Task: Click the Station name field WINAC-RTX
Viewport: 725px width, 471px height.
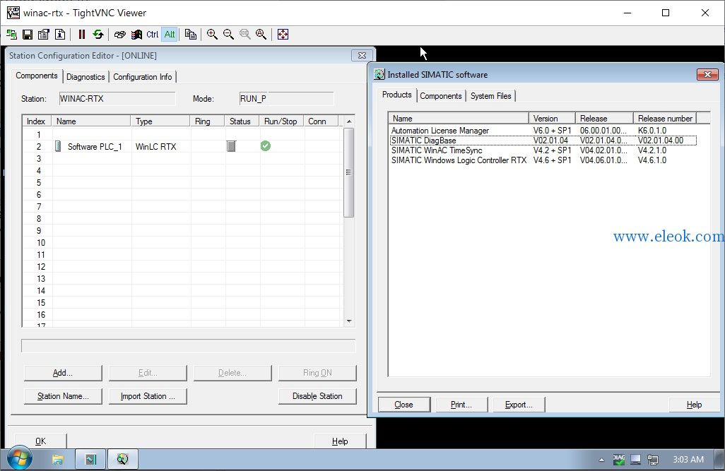Action: pos(117,98)
